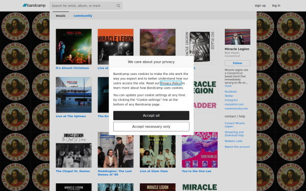Click the You're the One Lee title link
Image resolution: width=306 pixels, height=191 pixels.
coord(196,171)
